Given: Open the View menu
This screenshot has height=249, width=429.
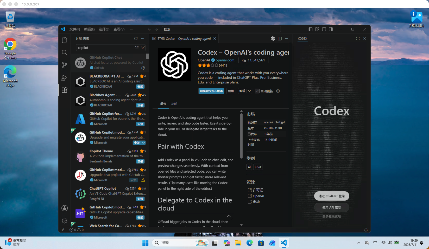Looking at the screenshot, I should [x=119, y=29].
